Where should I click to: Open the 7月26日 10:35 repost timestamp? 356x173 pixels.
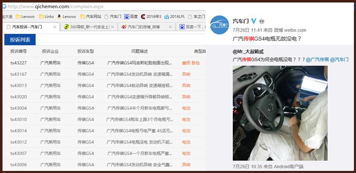pyautogui.click(x=247, y=167)
